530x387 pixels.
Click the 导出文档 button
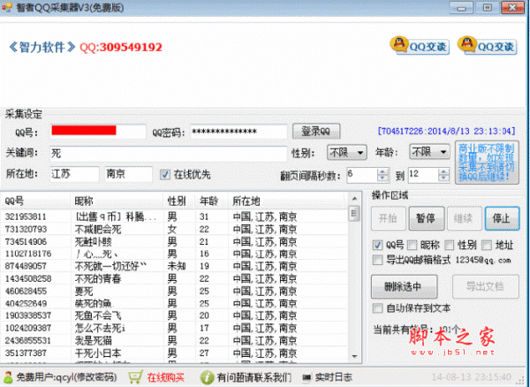tap(485, 286)
